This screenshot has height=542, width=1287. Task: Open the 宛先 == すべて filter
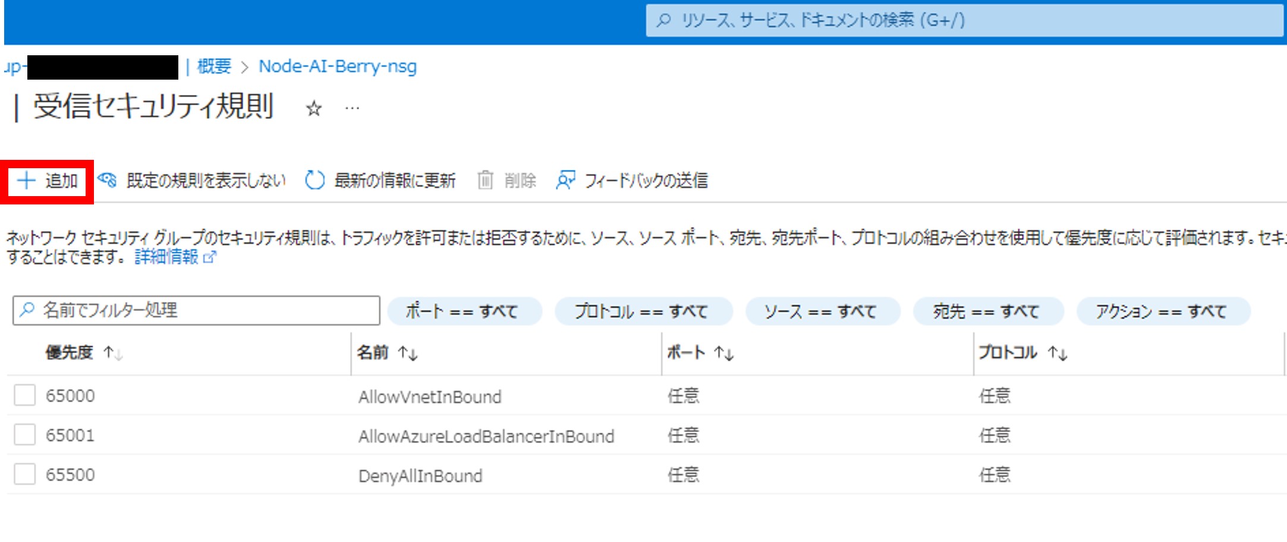988,311
